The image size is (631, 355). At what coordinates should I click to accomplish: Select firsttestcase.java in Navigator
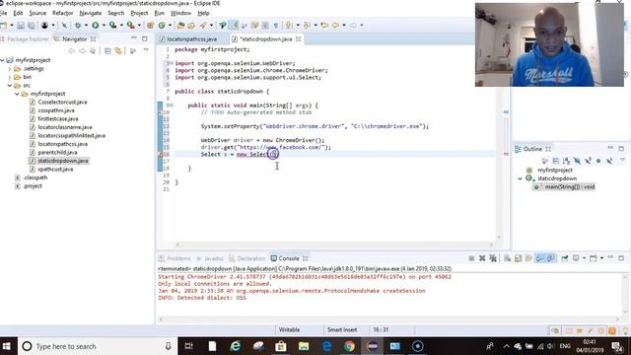pos(58,118)
